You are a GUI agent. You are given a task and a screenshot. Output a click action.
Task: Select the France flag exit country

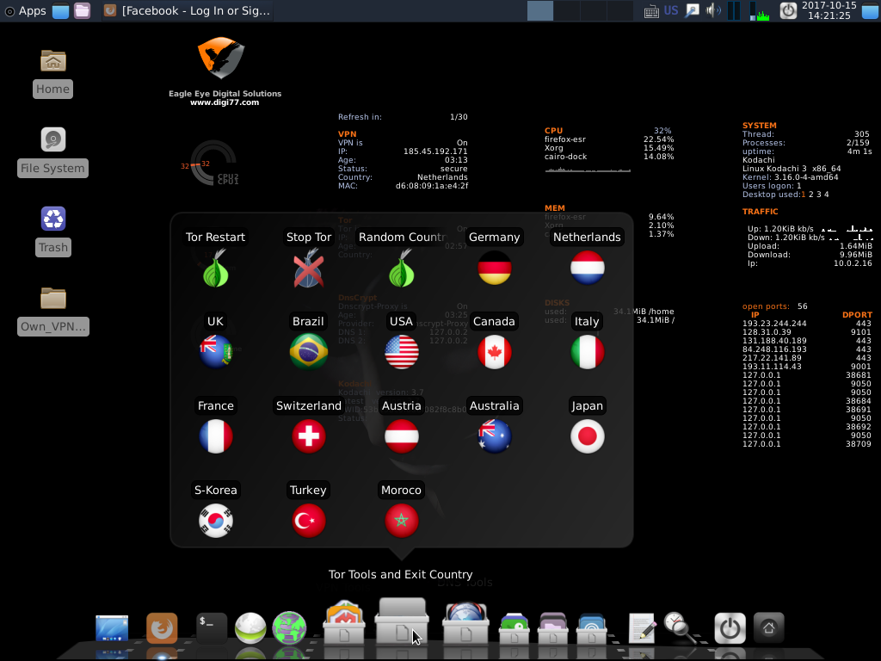point(216,436)
